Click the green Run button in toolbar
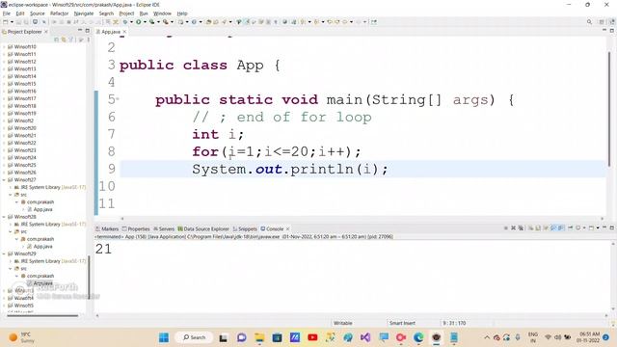 coord(139,22)
